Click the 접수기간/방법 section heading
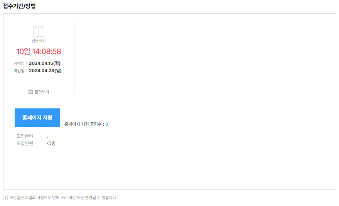 coord(19,6)
